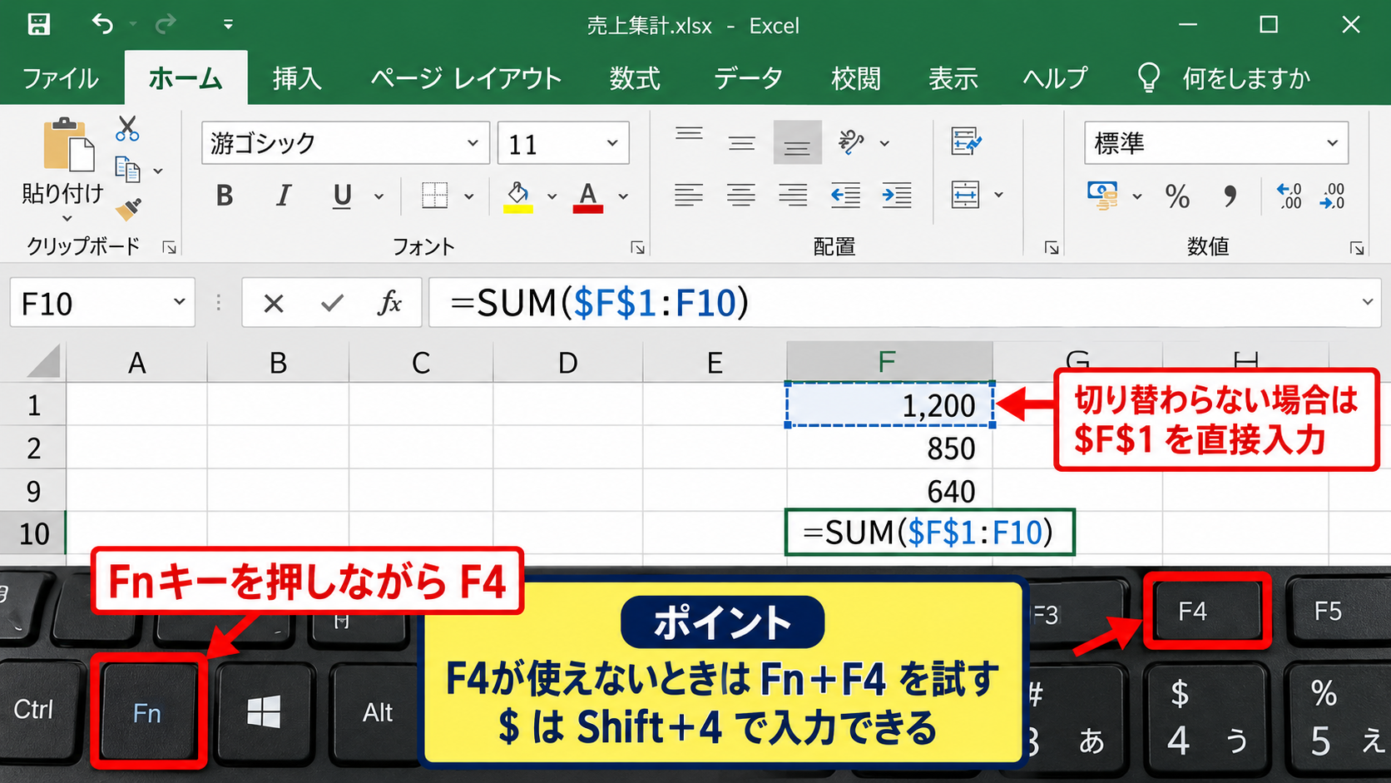This screenshot has width=1391, height=783.
Task: Expand the formula bar chevron
Action: tap(1368, 302)
